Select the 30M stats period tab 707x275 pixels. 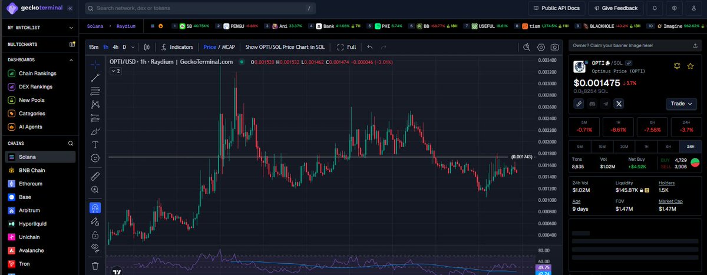pos(624,146)
